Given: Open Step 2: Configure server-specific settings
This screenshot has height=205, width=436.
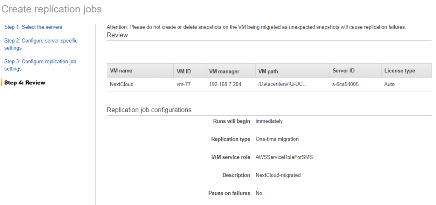Looking at the screenshot, I should [x=41, y=44].
